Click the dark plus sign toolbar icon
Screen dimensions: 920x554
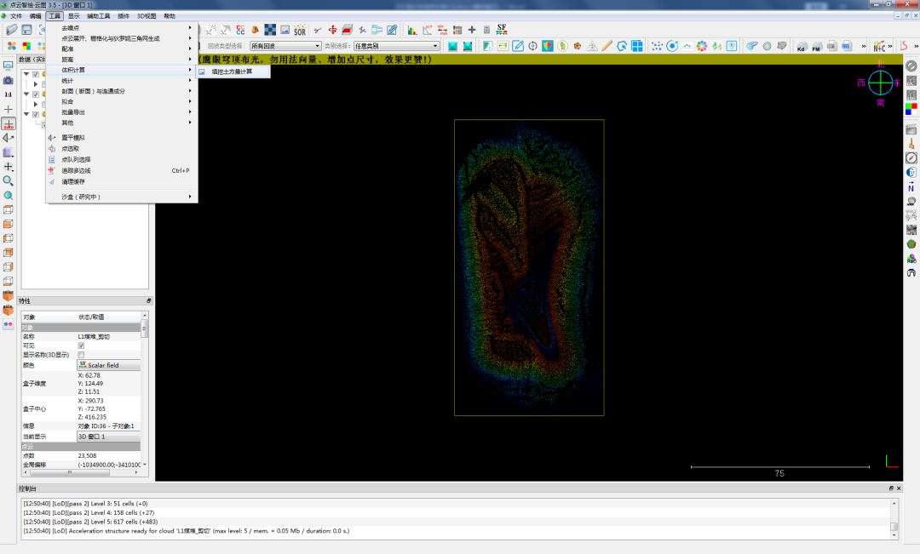tap(472, 29)
